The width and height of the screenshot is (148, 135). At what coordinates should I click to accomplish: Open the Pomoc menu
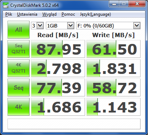68,14
